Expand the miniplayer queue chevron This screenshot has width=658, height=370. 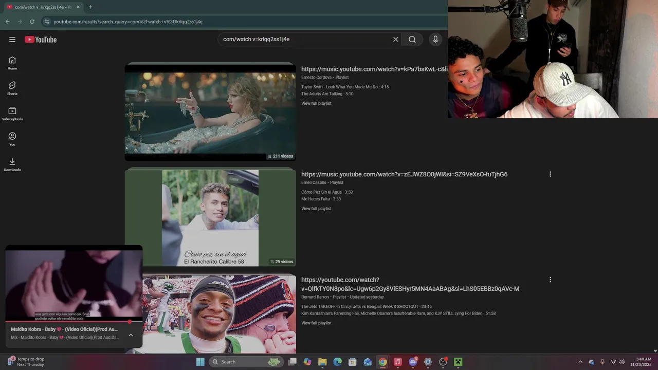(x=131, y=335)
